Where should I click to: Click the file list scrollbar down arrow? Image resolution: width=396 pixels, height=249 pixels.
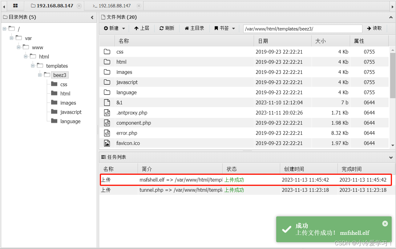(x=393, y=145)
